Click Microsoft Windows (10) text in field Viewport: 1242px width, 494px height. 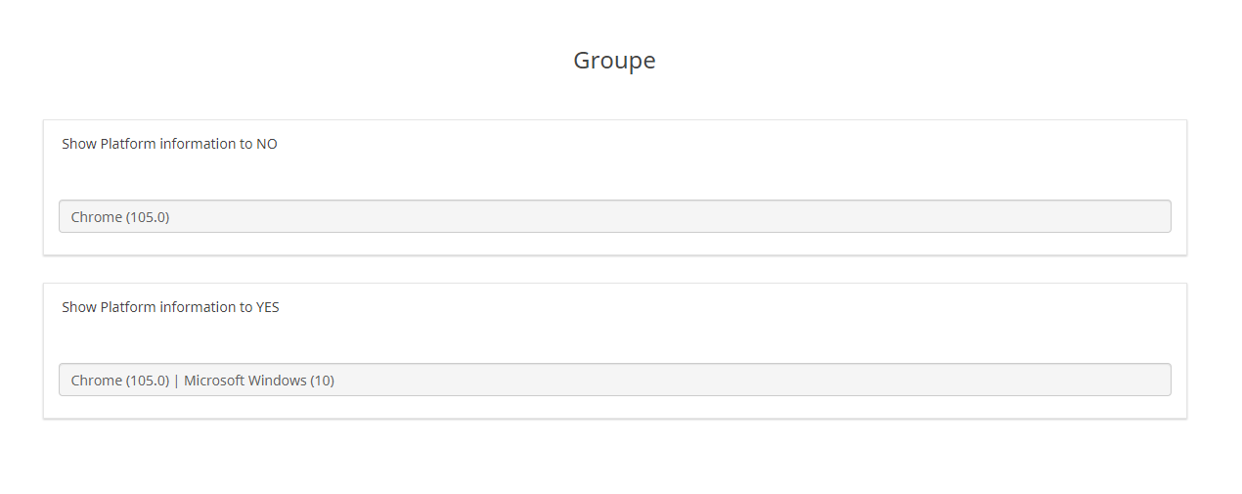pos(259,381)
